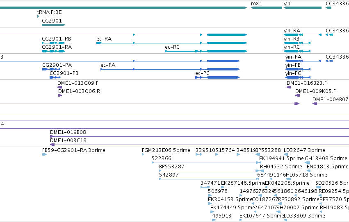
Task: Select the yin-PB coding glyph
Action: pyautogui.click(x=298, y=69)
